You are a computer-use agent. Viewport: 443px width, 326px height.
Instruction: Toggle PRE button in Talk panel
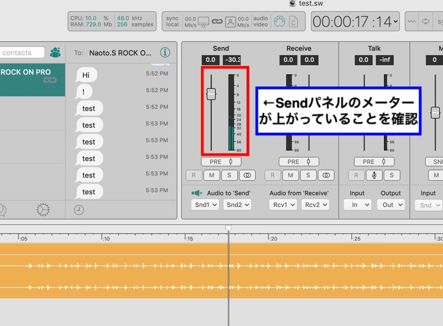point(374,162)
